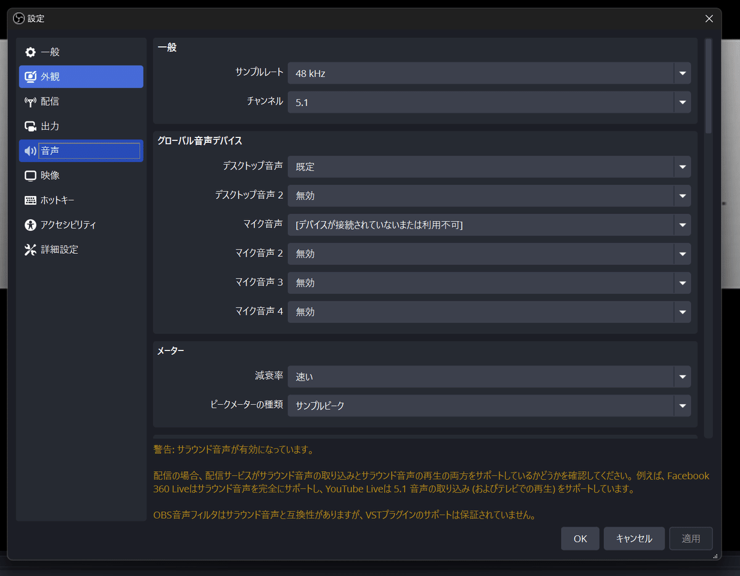740x576 pixels.
Task: Open the ホットキー keyboard icon
Action: [30, 200]
